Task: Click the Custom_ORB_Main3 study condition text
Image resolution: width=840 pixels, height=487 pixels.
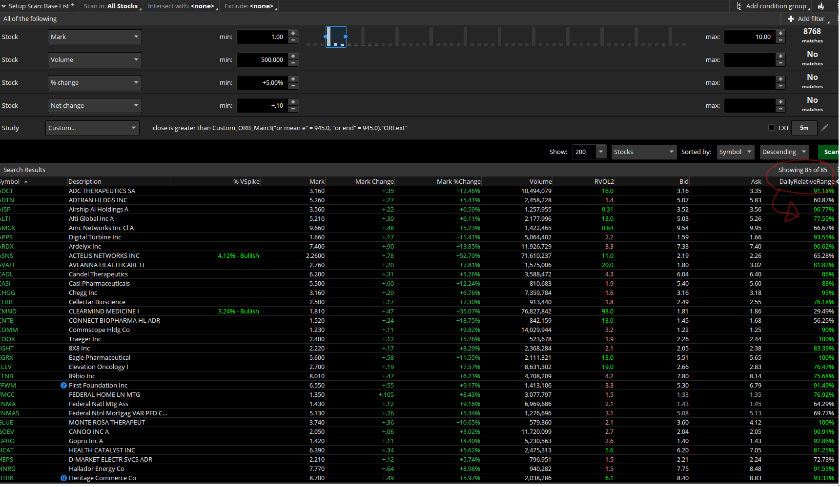Action: [x=280, y=128]
